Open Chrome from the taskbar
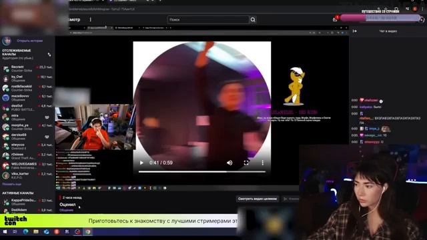The height and width of the screenshot is (240, 427). point(87,232)
